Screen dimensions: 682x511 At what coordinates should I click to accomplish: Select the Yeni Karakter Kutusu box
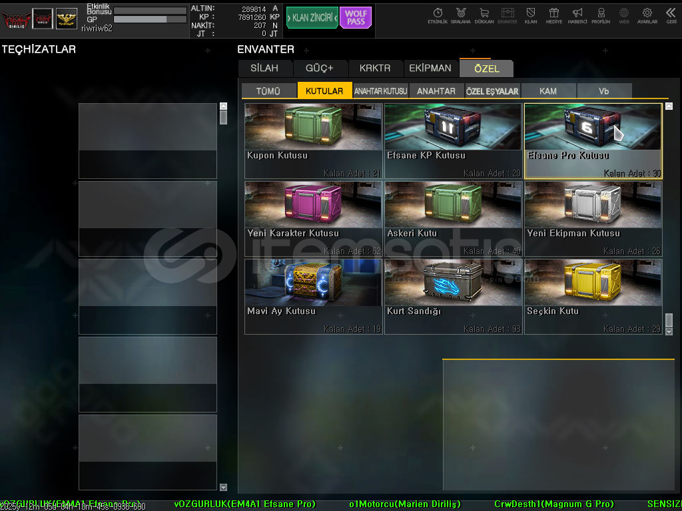pos(314,219)
